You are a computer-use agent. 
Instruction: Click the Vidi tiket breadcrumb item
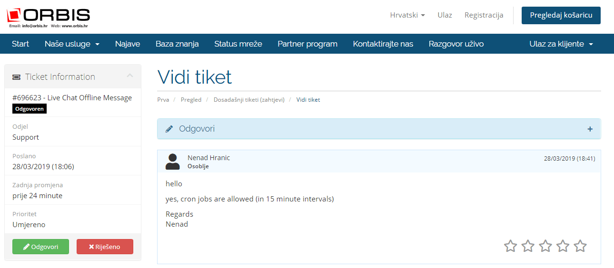click(x=308, y=100)
